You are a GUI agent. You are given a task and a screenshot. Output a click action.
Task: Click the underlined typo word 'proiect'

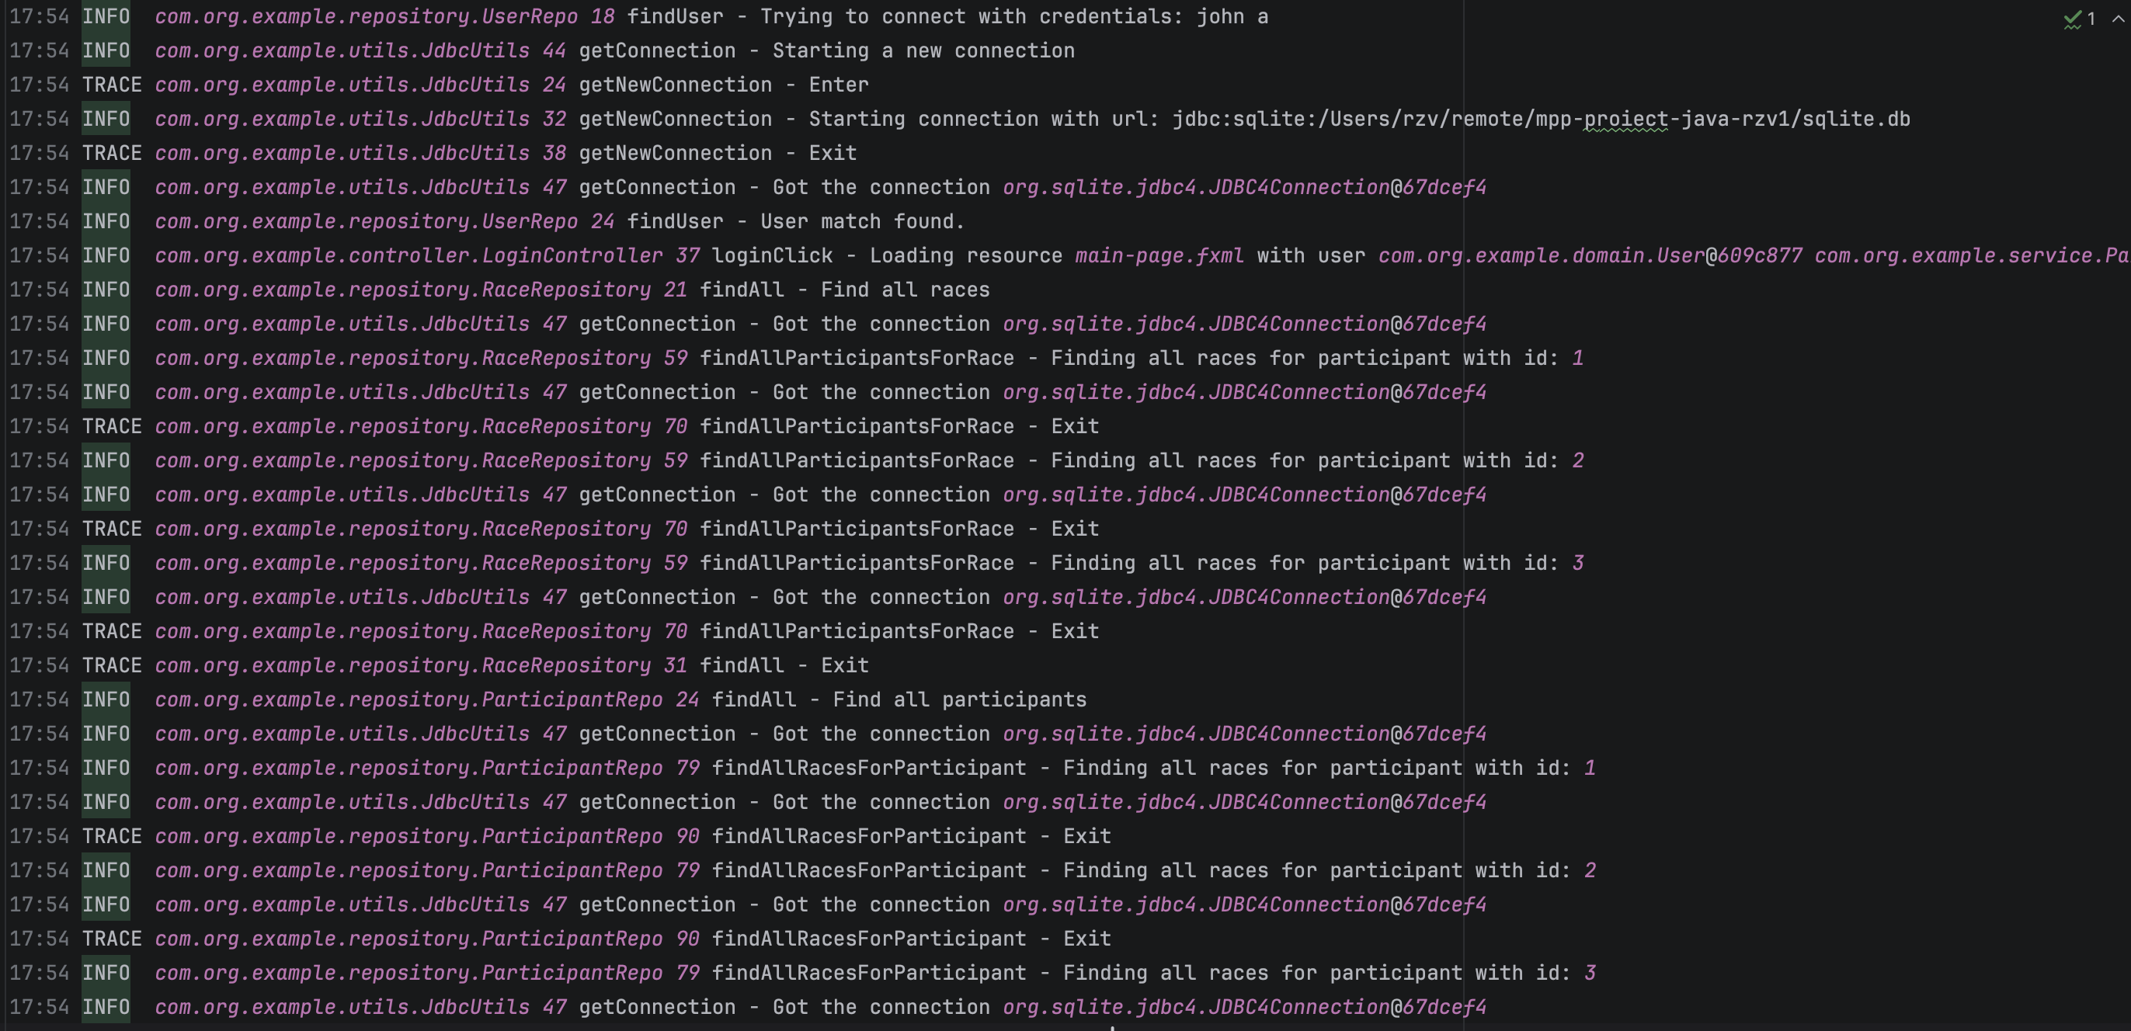[1625, 119]
